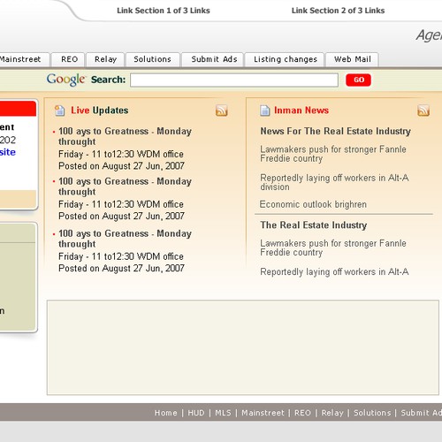Open the first '100 ays to Greatness' update

pyautogui.click(x=125, y=136)
